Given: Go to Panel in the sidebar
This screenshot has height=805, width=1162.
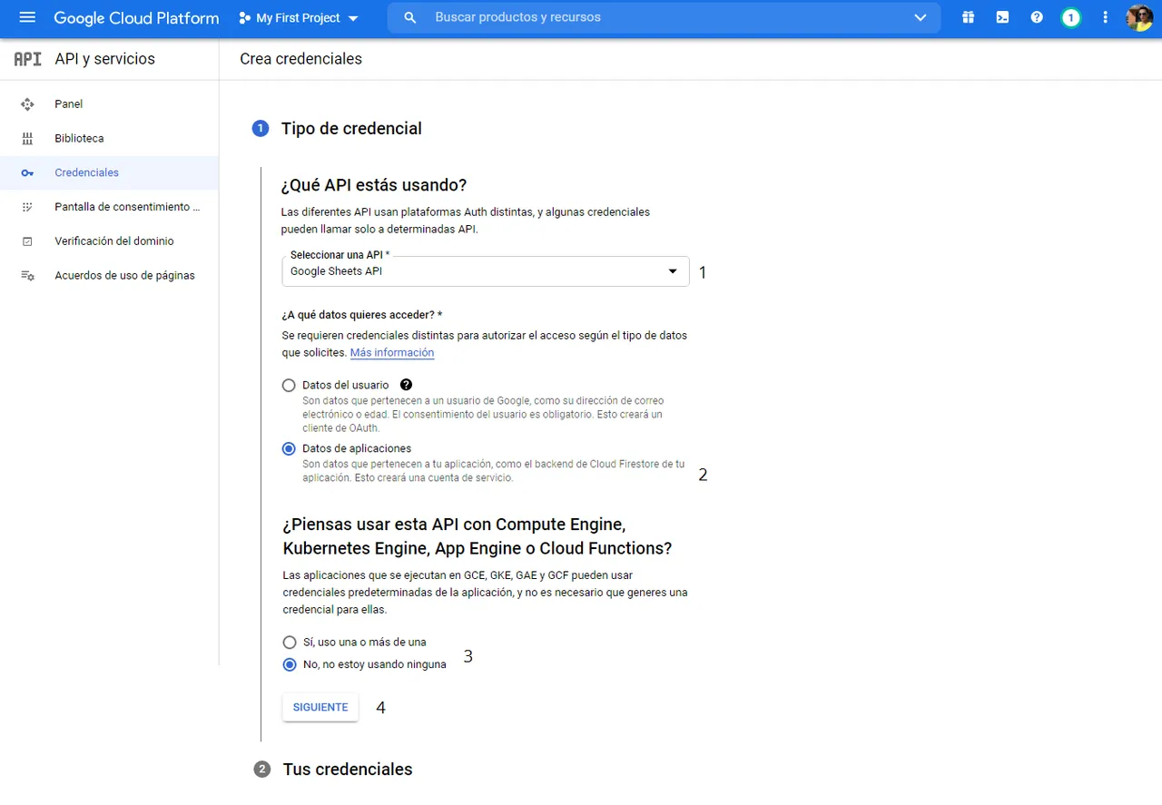Looking at the screenshot, I should point(109,104).
